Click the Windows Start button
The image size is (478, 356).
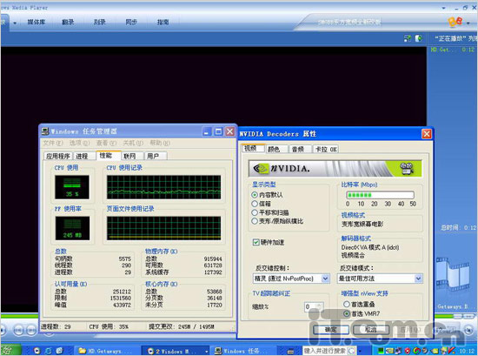tap(10, 350)
